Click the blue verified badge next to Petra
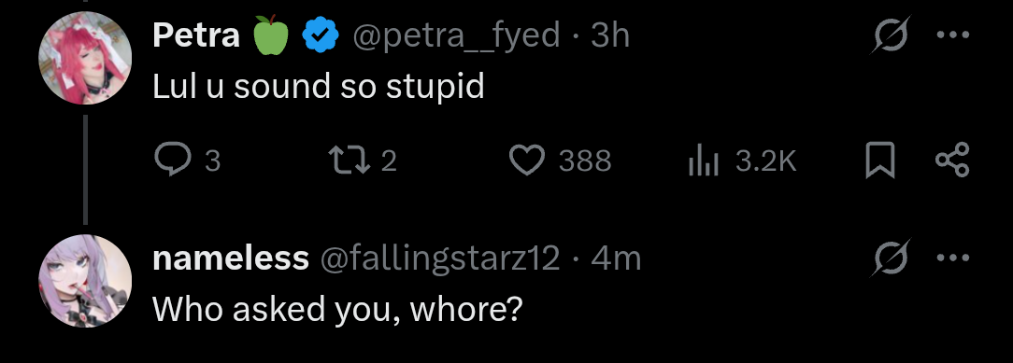The width and height of the screenshot is (1013, 363). pos(321,35)
